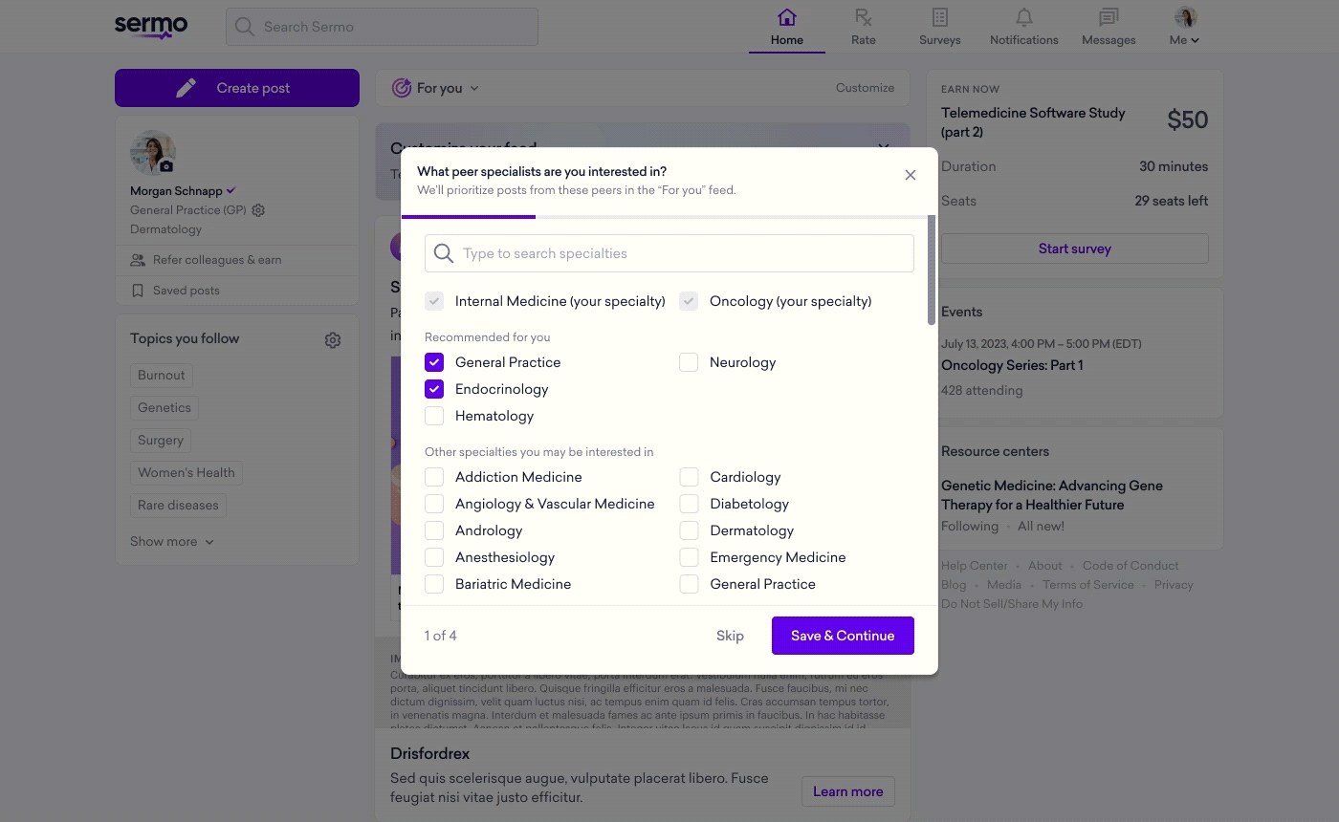Viewport: 1339px width, 822px height.
Task: Click Start survey button
Action: [1075, 249]
